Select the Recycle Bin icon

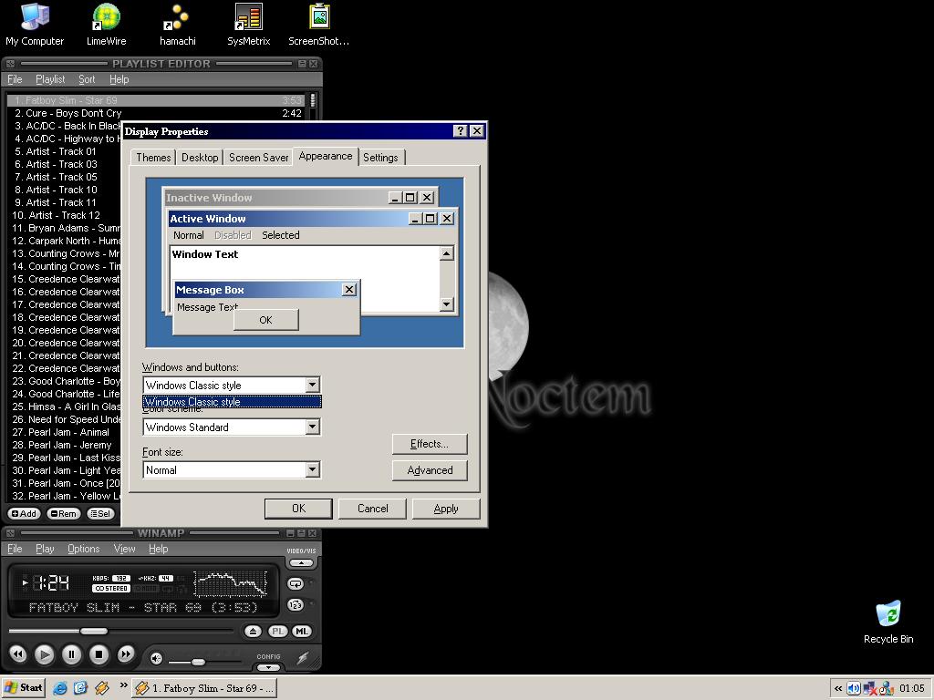(888, 622)
